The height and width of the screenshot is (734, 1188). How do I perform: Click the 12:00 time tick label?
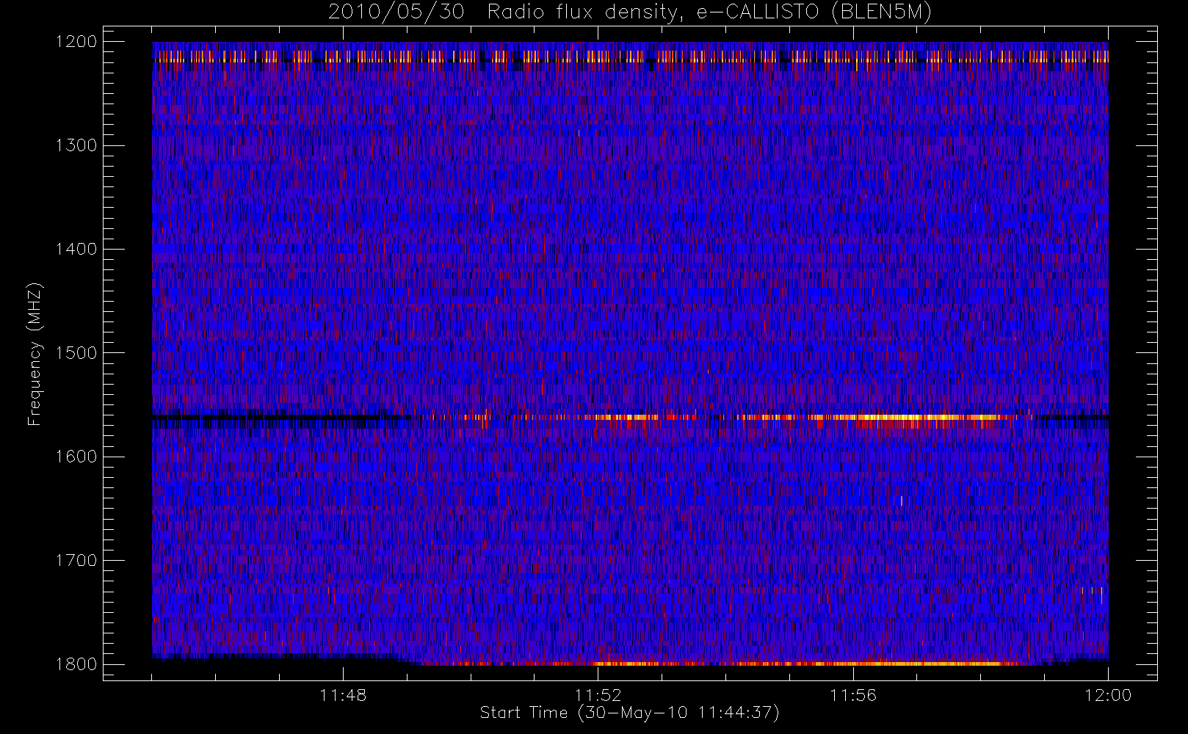(x=1108, y=695)
